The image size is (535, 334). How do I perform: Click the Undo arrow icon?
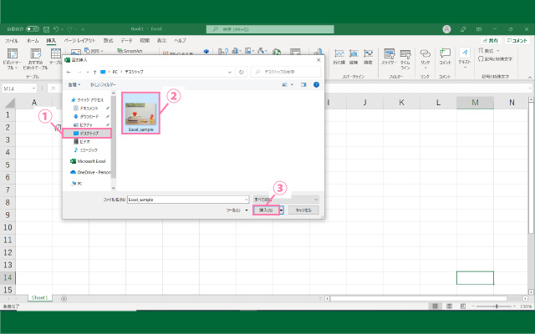(56, 29)
